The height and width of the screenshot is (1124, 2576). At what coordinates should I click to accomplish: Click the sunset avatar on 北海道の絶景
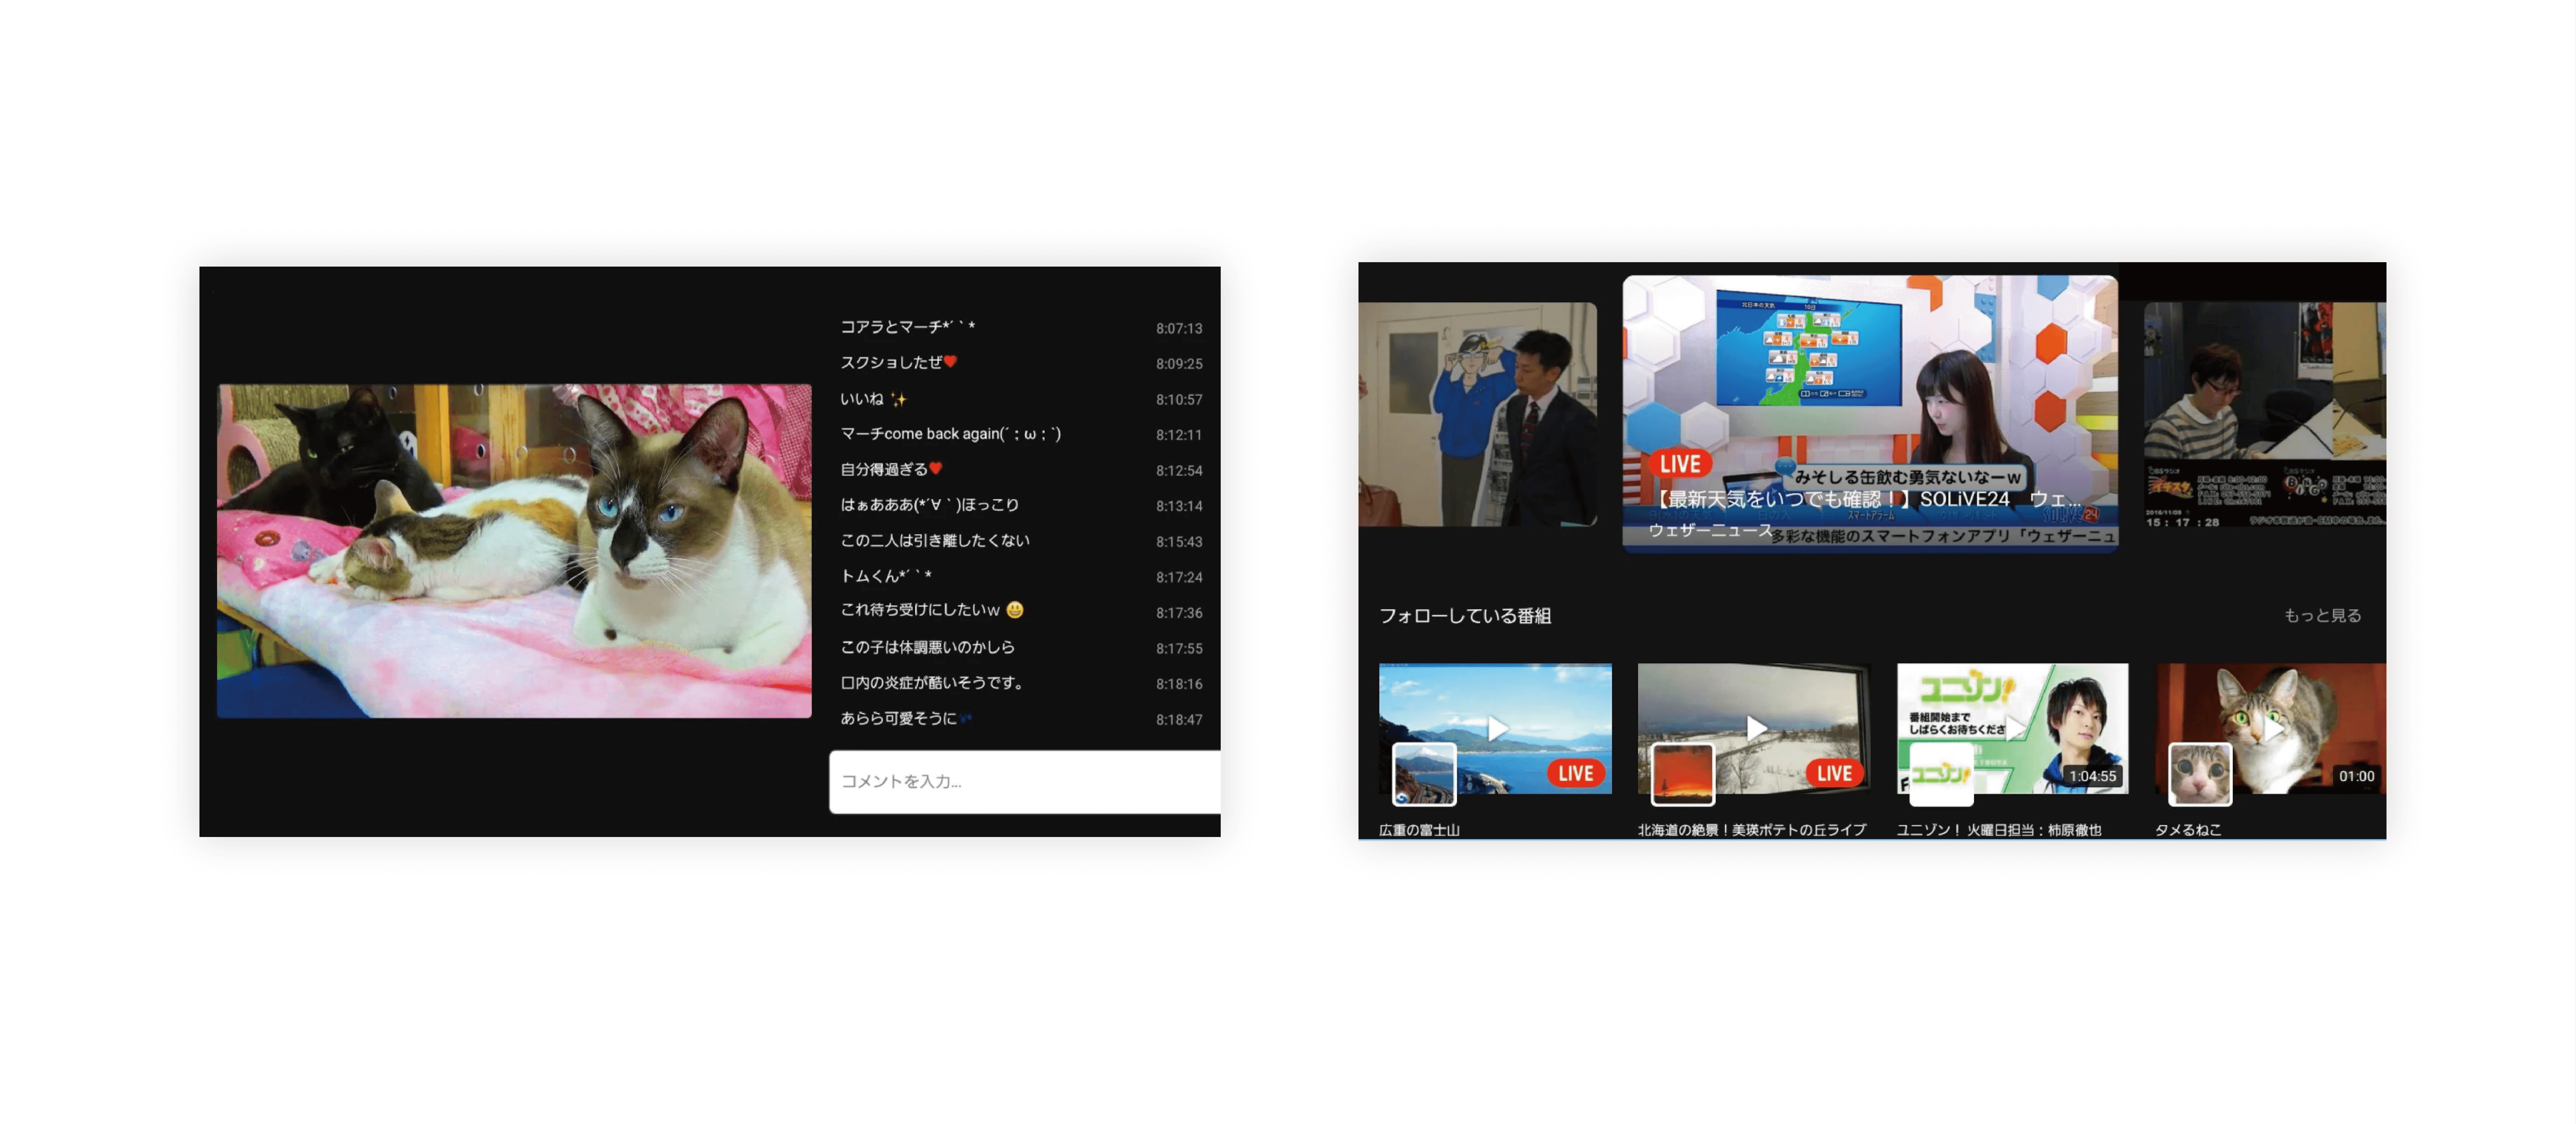pyautogui.click(x=1682, y=774)
